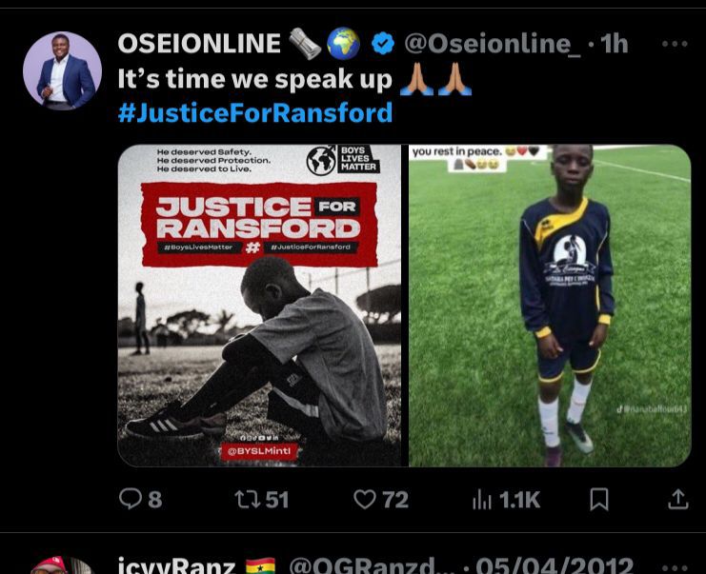View the photo of boy on football pitch

(550, 306)
